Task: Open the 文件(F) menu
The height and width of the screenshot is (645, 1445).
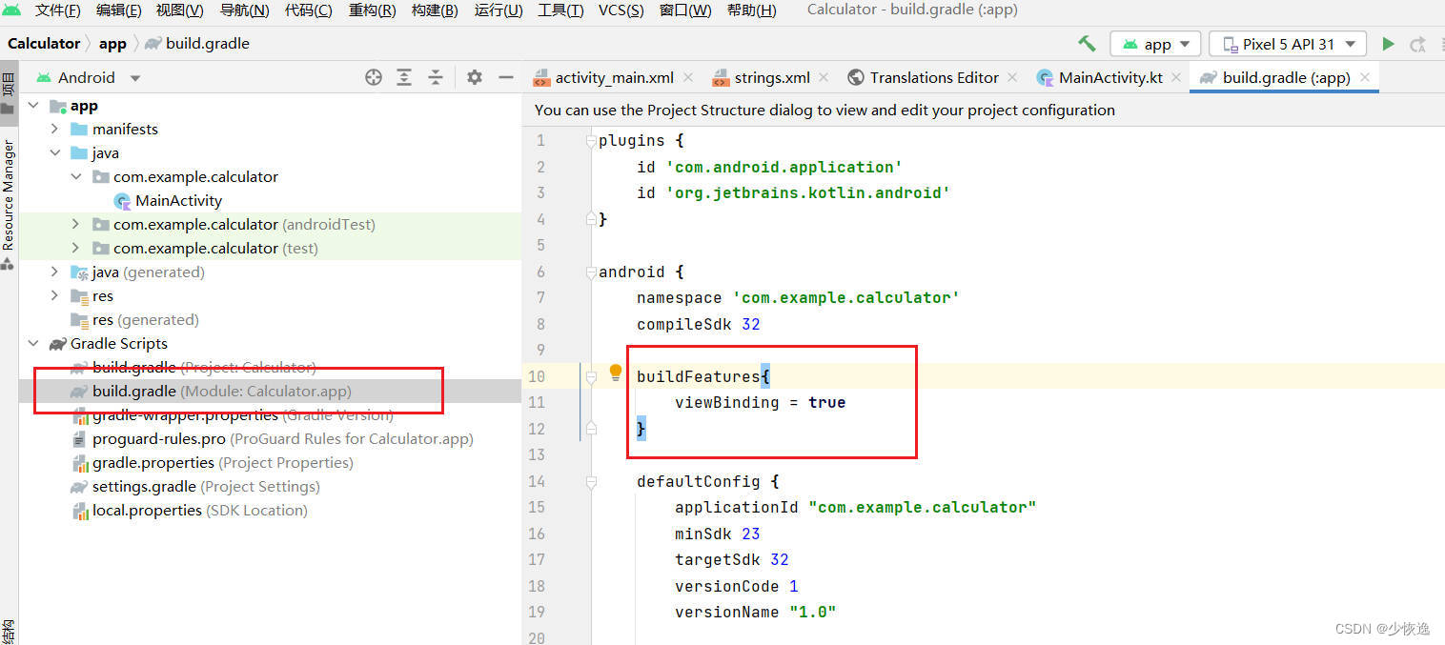Action: coord(57,10)
